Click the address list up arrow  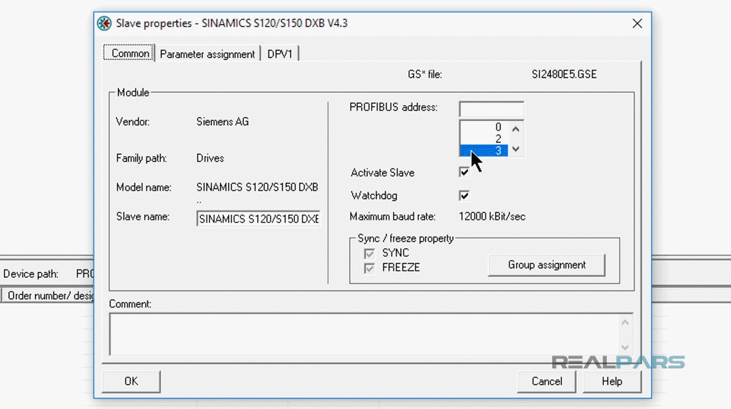pyautogui.click(x=515, y=129)
